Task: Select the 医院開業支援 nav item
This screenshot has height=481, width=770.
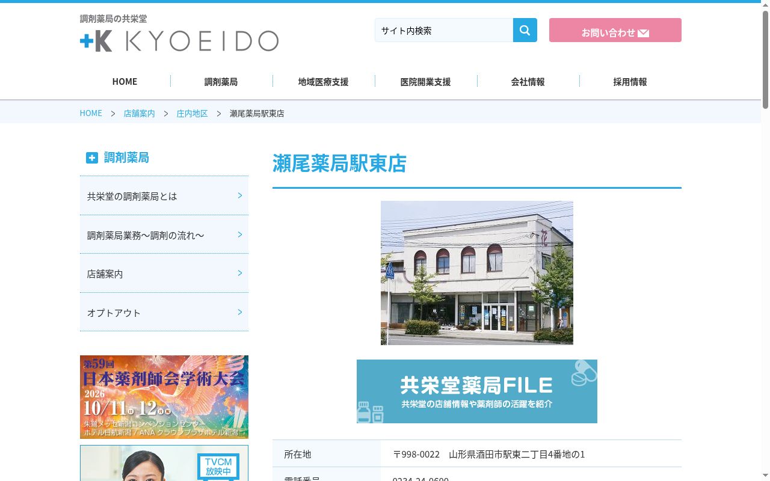Action: [425, 81]
